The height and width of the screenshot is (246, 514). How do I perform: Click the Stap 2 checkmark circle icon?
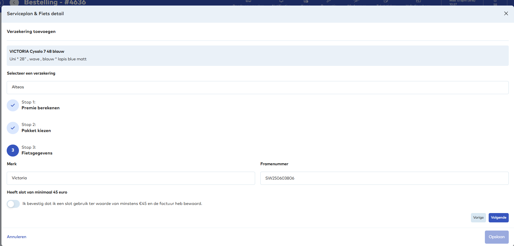(x=13, y=128)
